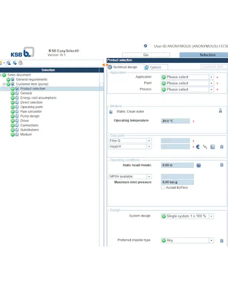228x290 pixels.
Task: Click the Options tab icon
Action: (147, 67)
